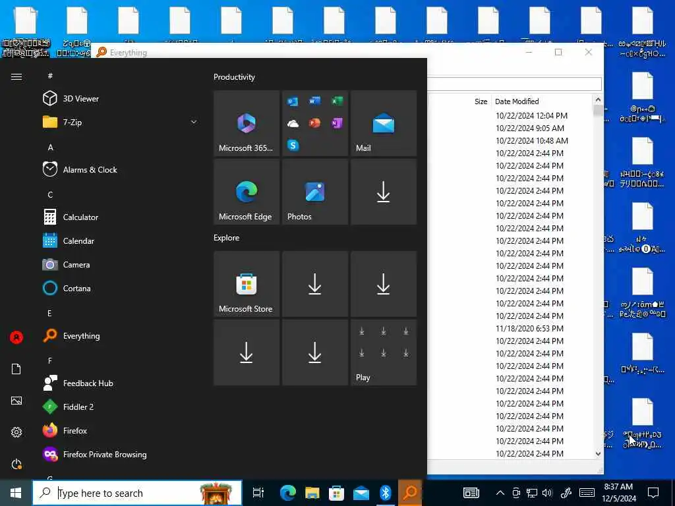
Task: Open Documents from Start sidebar
Action: click(x=16, y=369)
